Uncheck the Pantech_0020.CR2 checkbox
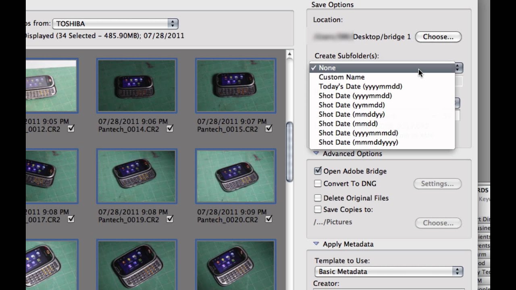Viewport: 516px width, 290px height. click(x=268, y=219)
